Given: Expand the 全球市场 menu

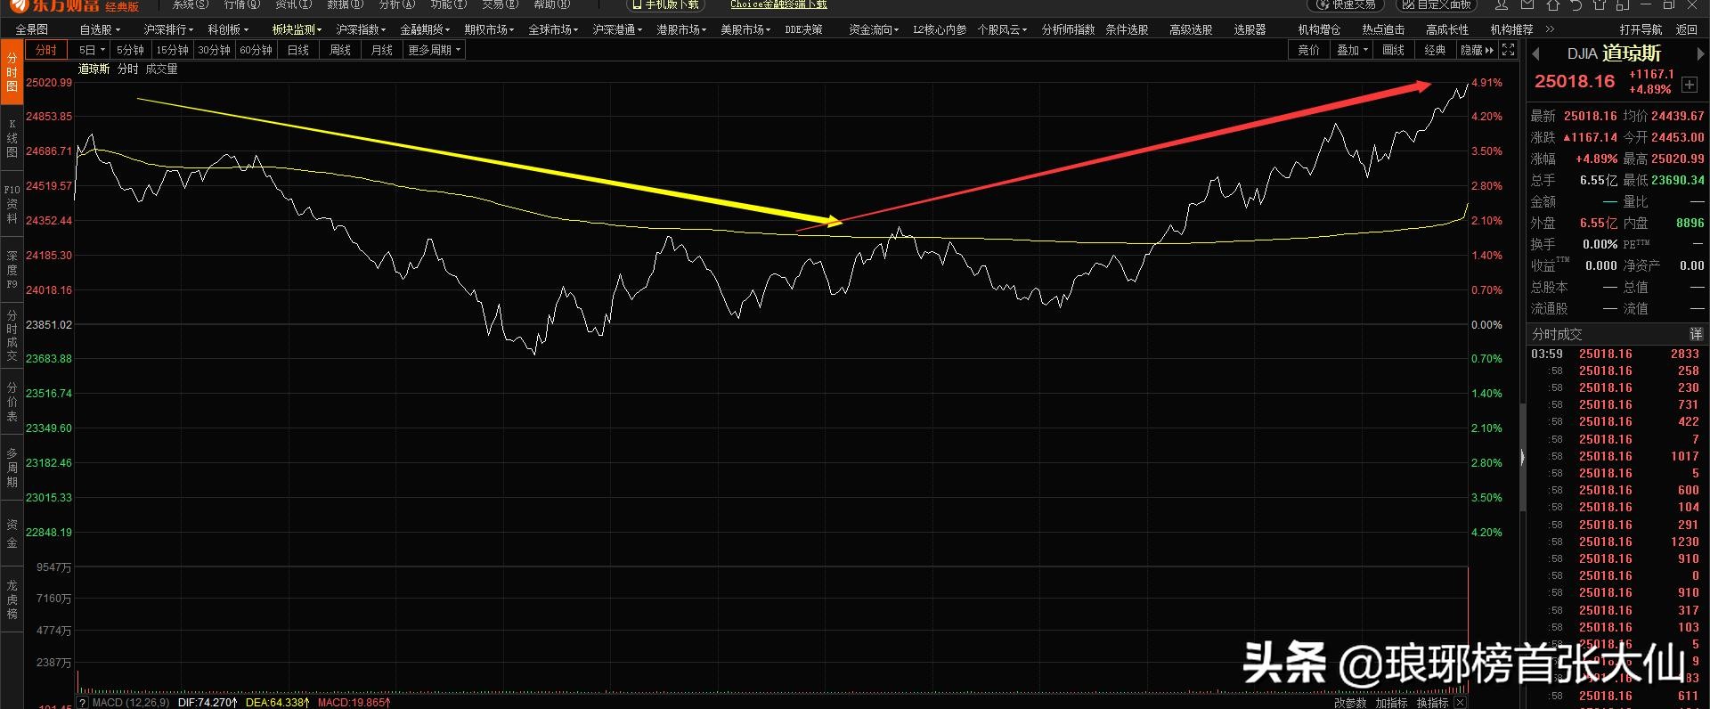Looking at the screenshot, I should point(553,29).
